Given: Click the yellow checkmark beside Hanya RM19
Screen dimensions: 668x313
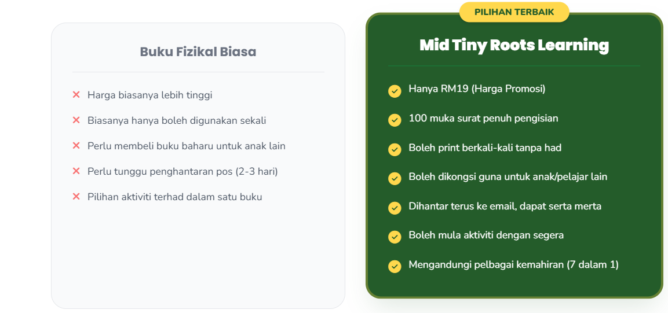Looking at the screenshot, I should tap(395, 91).
